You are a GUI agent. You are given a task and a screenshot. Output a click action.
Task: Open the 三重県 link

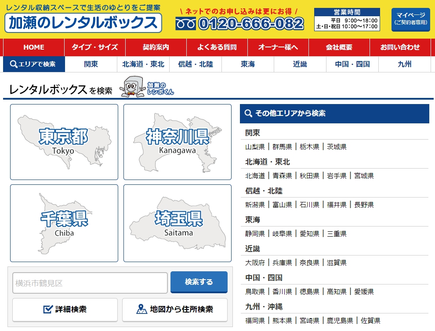337,234
